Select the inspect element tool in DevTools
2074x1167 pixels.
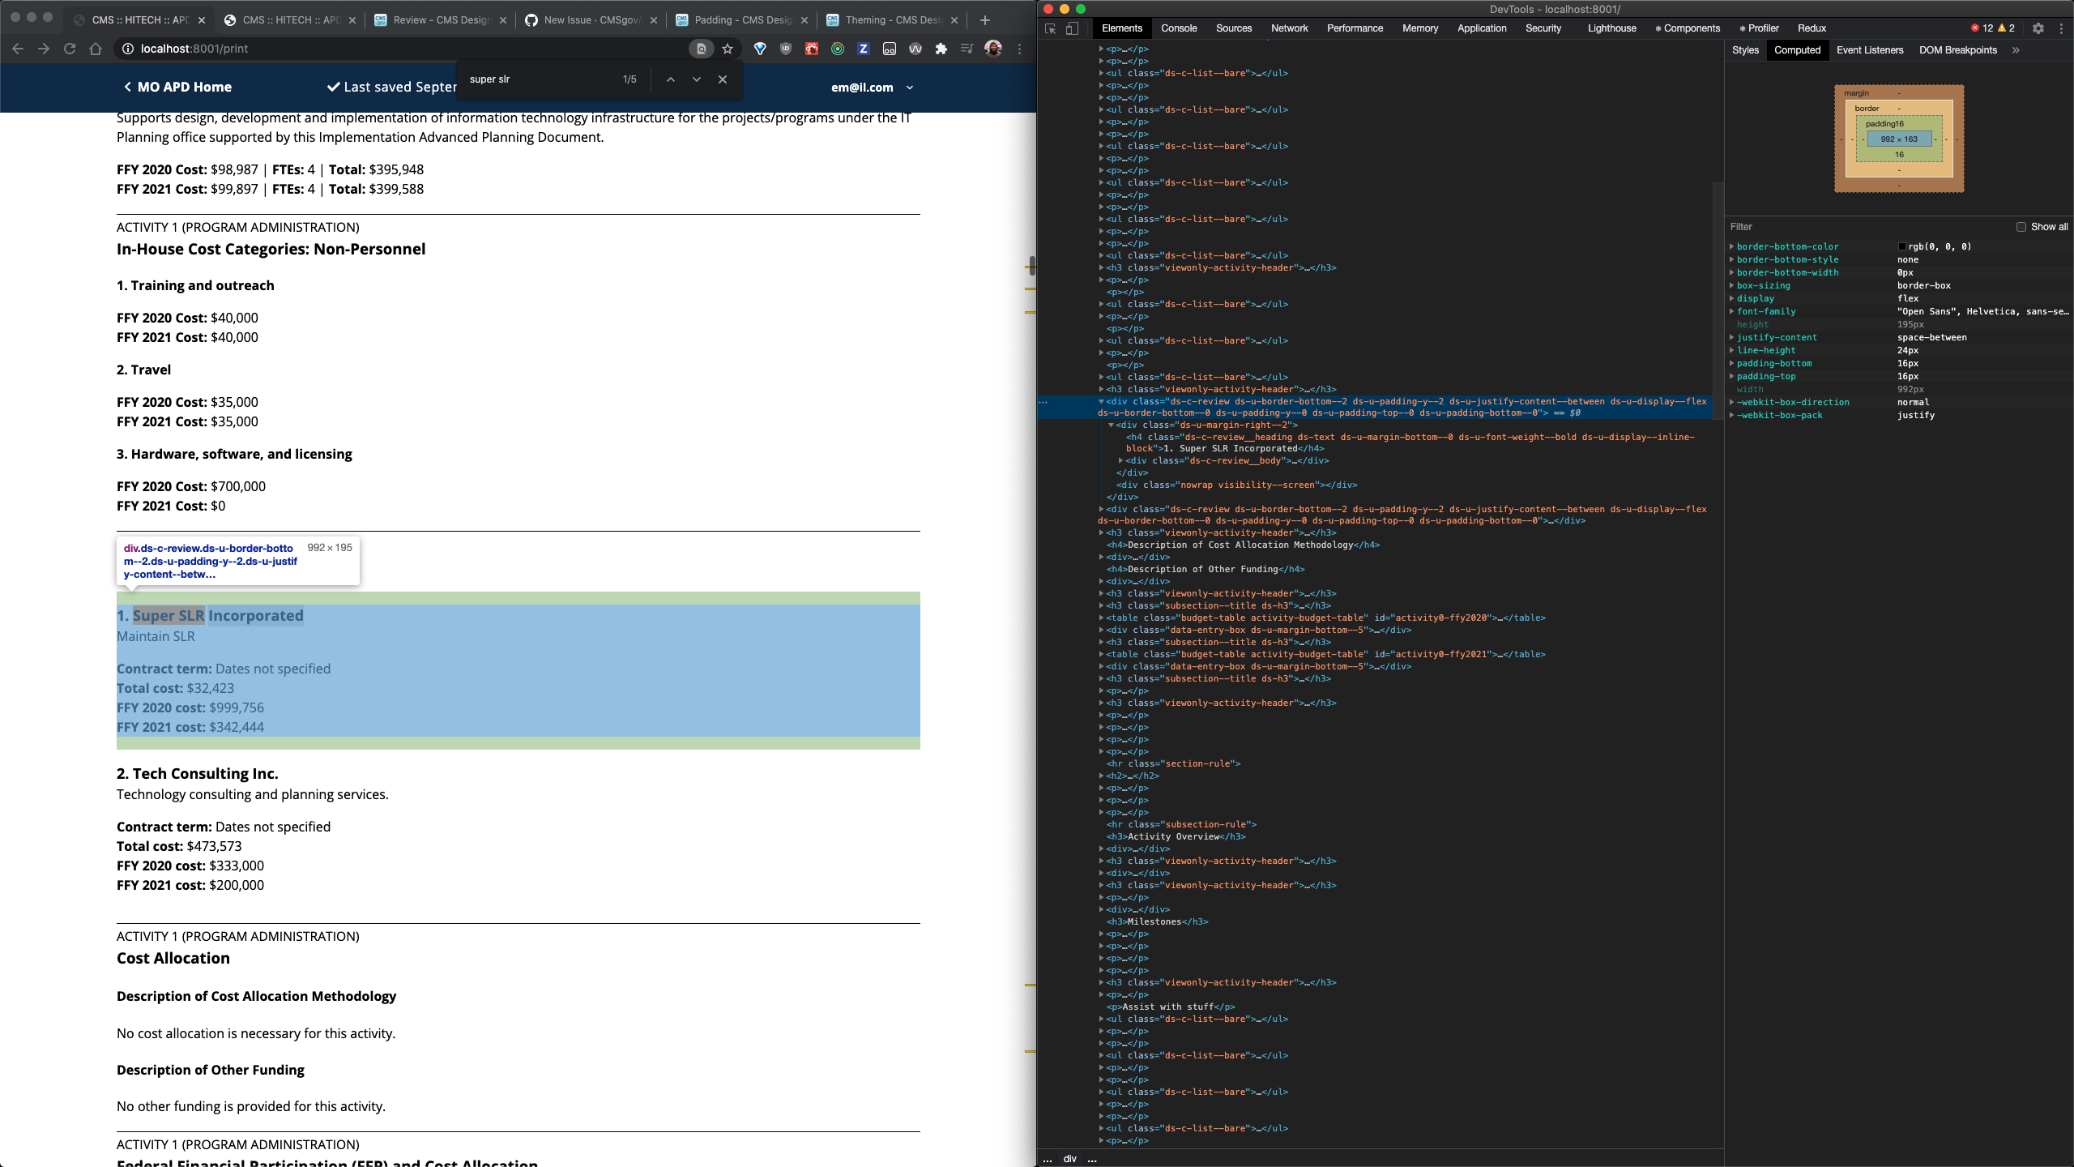pyautogui.click(x=1050, y=28)
